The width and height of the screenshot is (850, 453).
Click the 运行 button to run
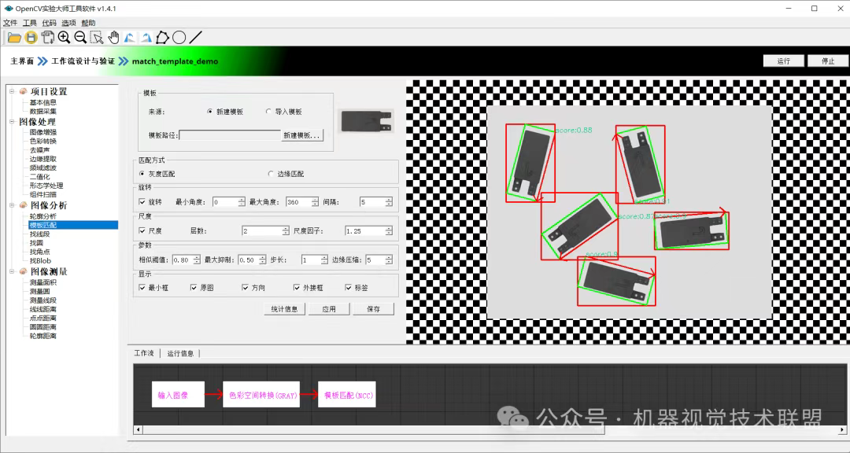783,60
